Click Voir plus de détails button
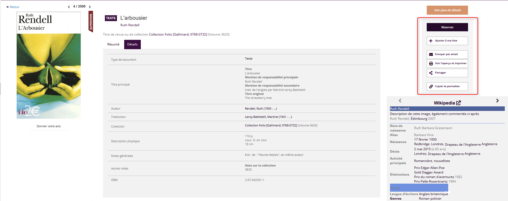The height and width of the screenshot is (201, 508). 447,10
